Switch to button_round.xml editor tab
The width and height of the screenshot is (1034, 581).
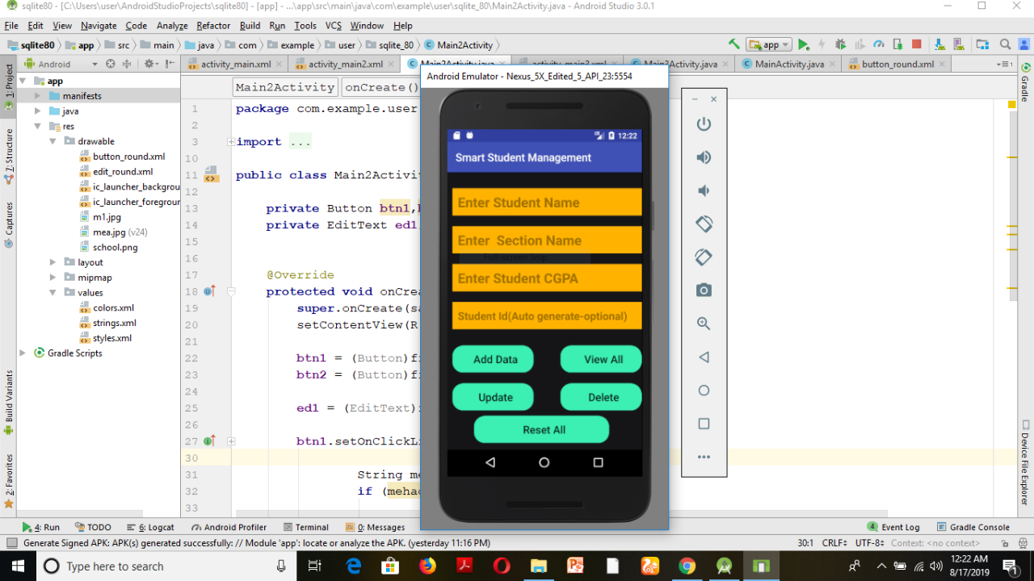tap(897, 65)
